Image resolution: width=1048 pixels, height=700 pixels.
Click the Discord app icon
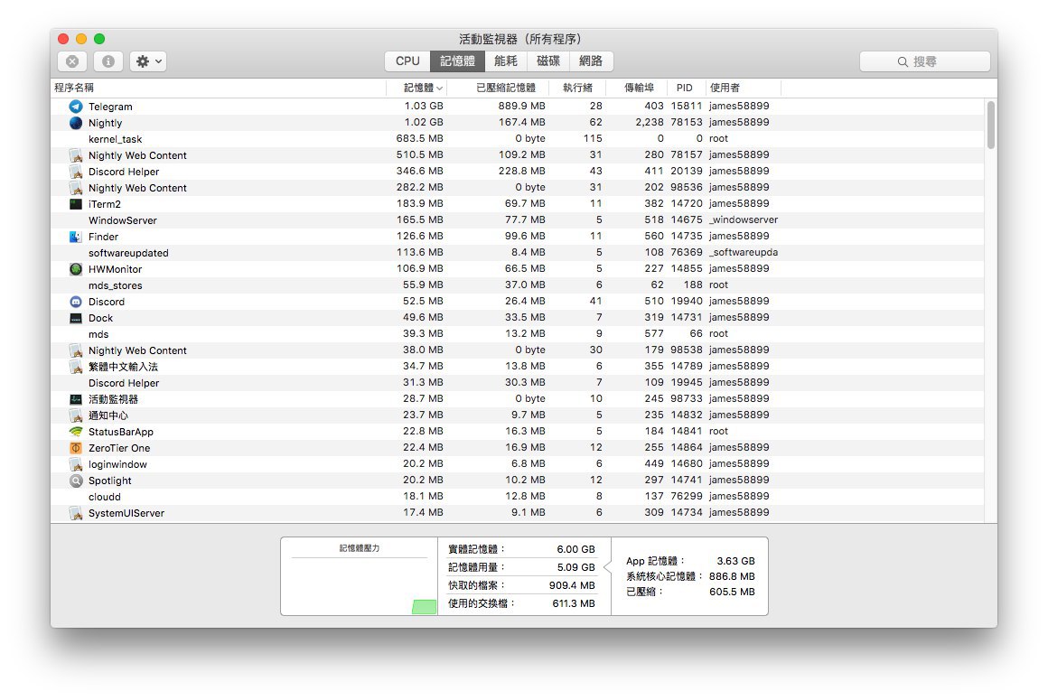pyautogui.click(x=76, y=302)
